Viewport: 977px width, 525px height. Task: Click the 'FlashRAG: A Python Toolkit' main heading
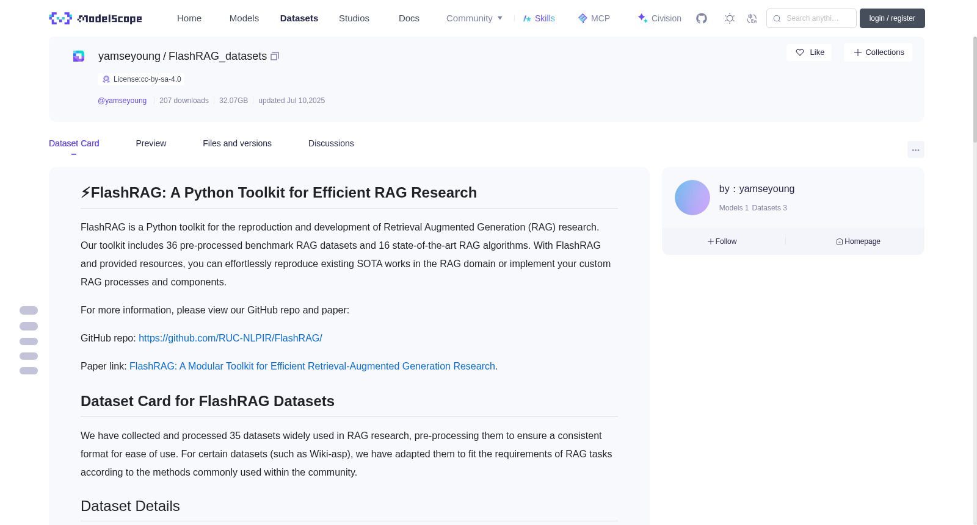click(278, 193)
